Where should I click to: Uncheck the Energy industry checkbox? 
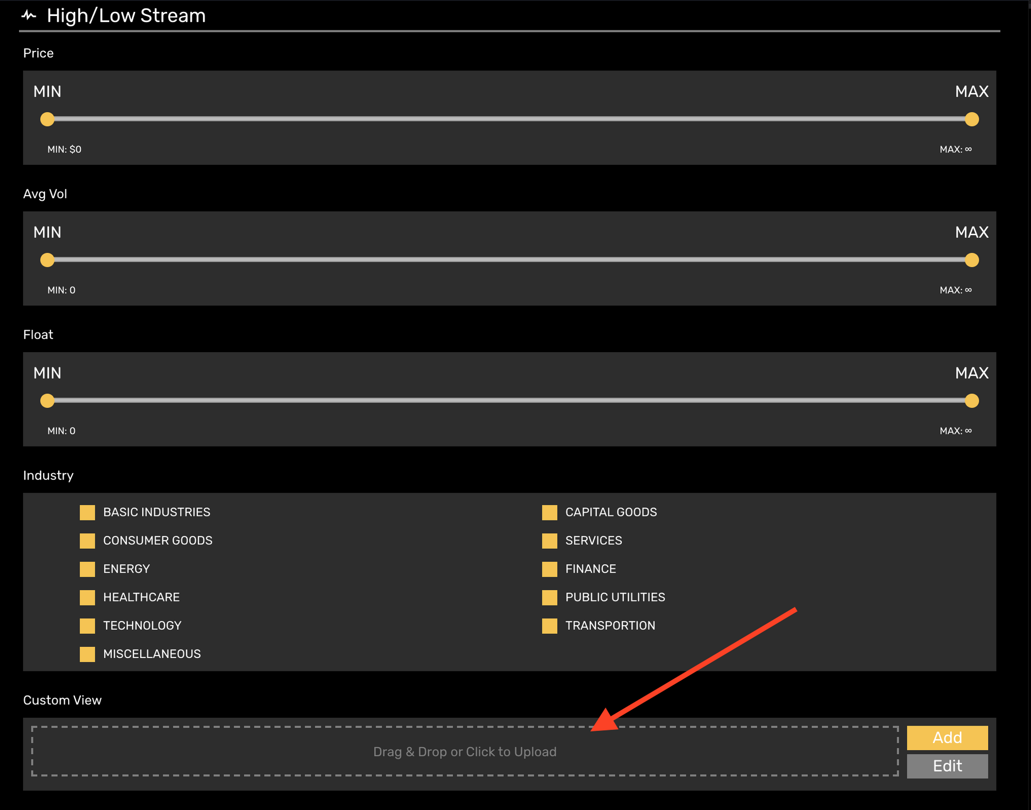point(87,569)
